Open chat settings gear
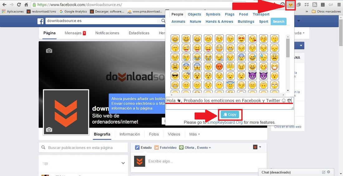This screenshot has width=343, height=176. (329, 172)
